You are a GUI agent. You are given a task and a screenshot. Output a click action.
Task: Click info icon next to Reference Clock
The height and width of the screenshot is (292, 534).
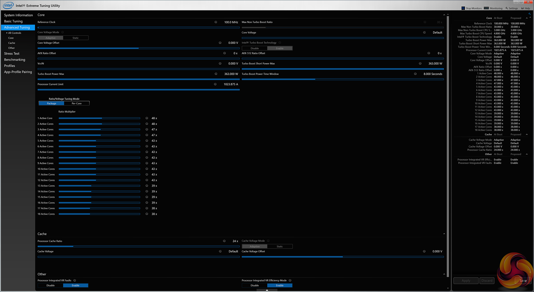216,22
